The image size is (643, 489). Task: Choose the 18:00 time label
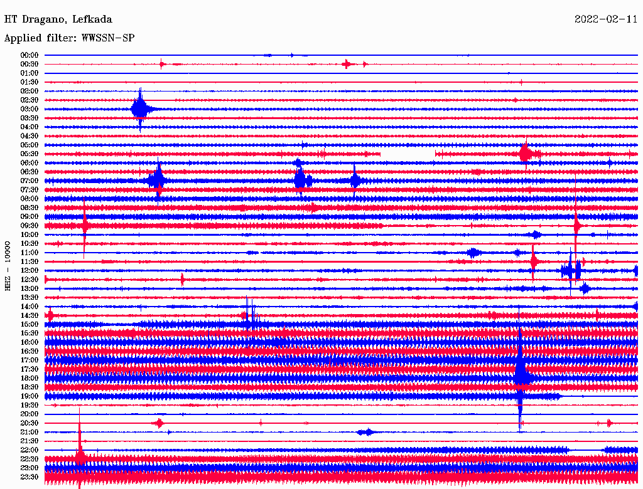(x=30, y=378)
